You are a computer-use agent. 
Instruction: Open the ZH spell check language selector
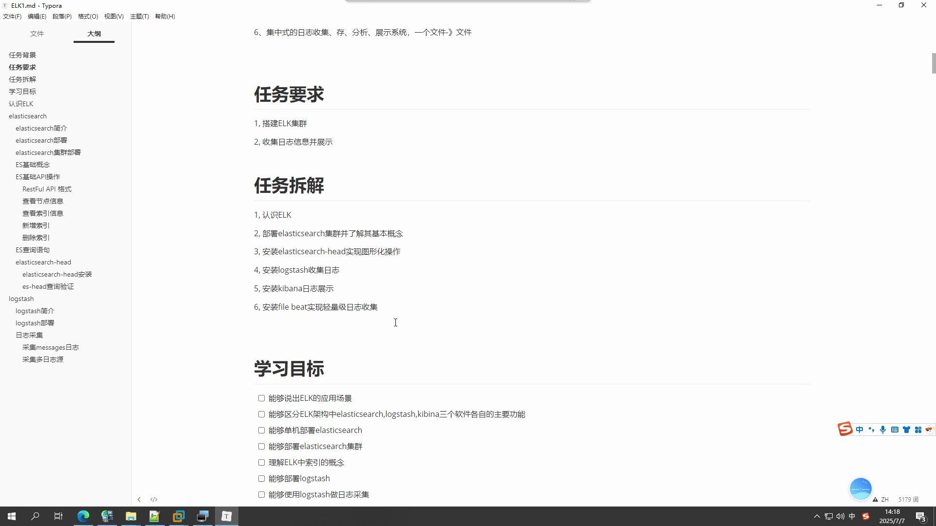885,500
